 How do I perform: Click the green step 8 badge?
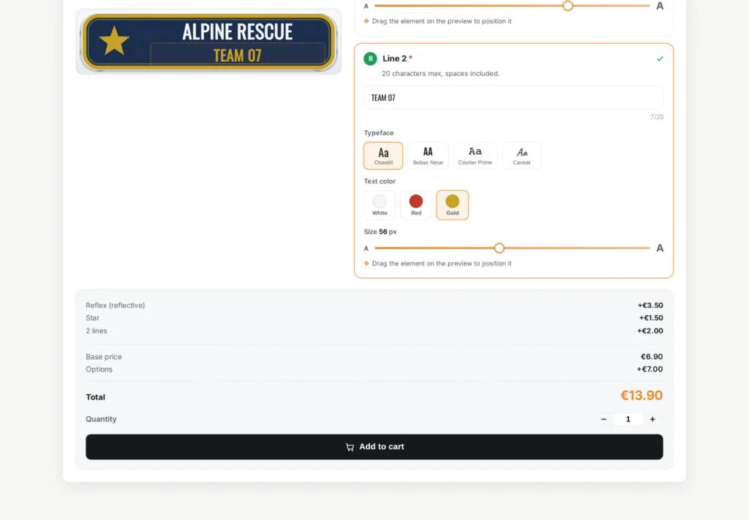pos(370,59)
